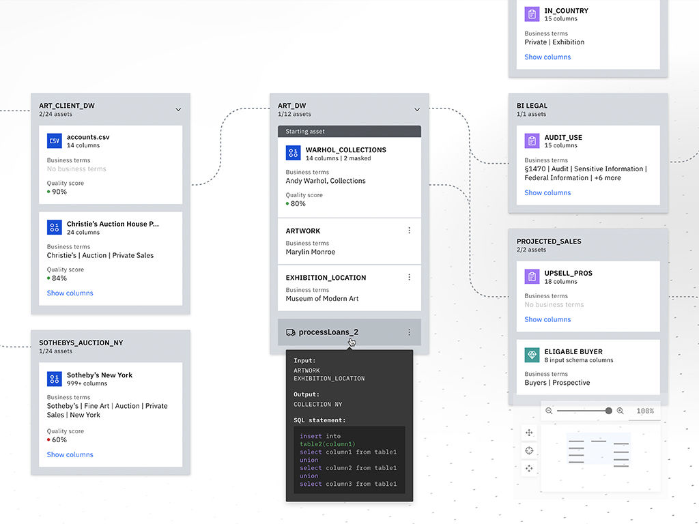Click the zoom out magnifier icon
This screenshot has width=699, height=524.
click(550, 411)
